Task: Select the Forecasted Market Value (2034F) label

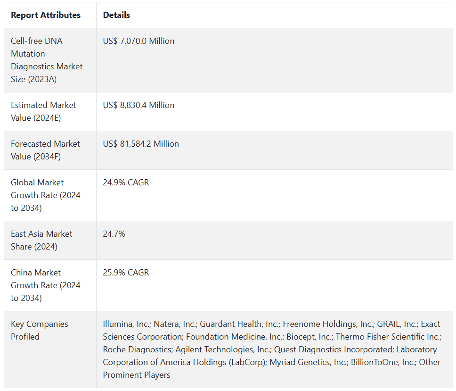Action: 45,150
